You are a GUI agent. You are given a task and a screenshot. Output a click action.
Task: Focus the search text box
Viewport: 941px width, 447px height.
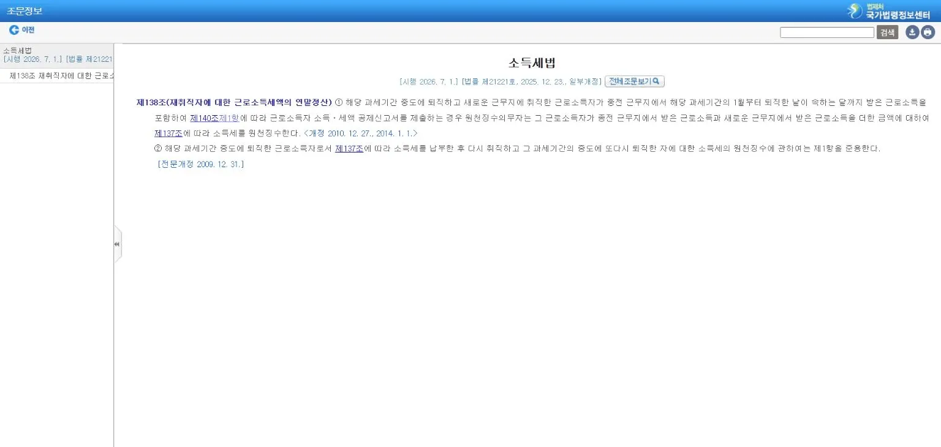pyautogui.click(x=827, y=32)
